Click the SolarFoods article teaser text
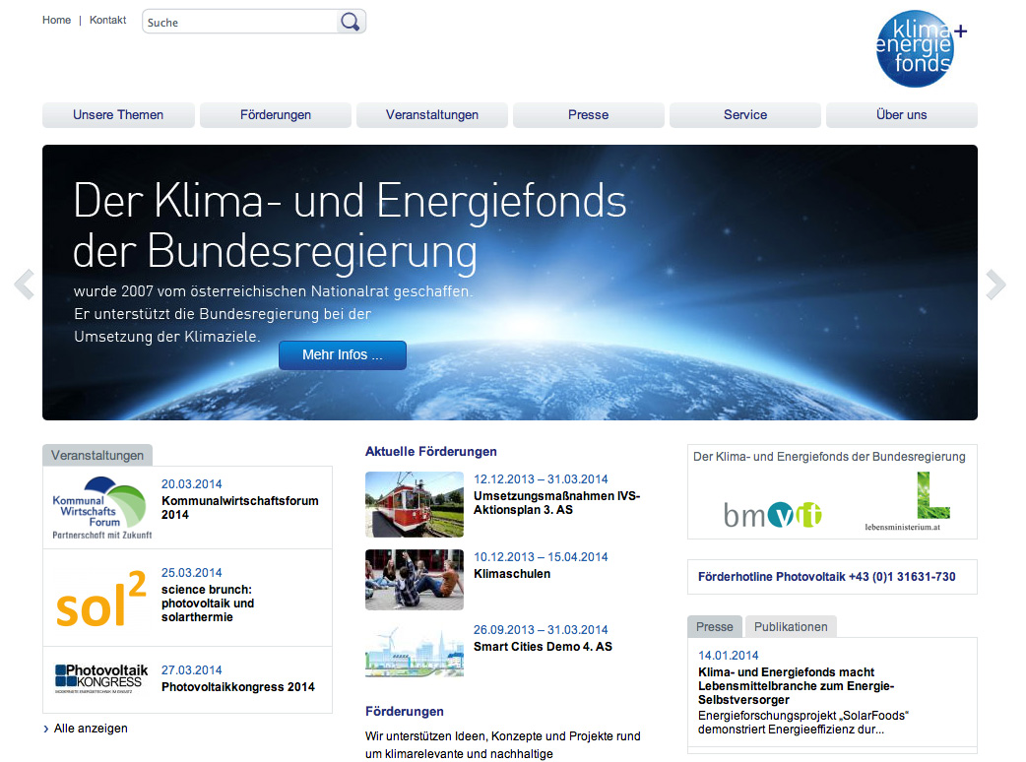Screen dimensions: 1026x762 pyautogui.click(x=803, y=723)
